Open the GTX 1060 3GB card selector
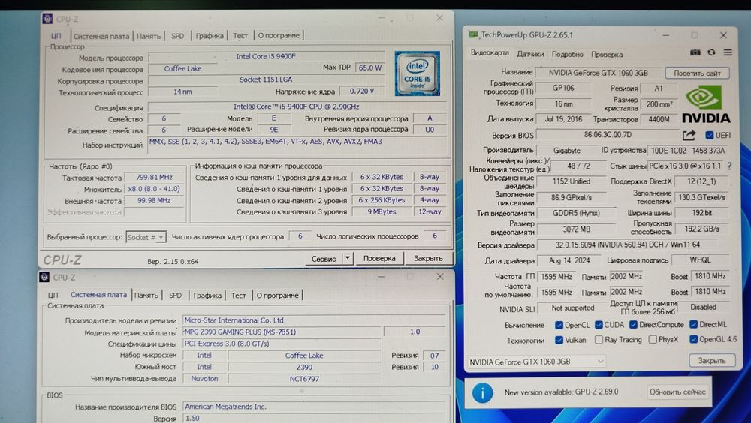Viewport: 751px width, 423px height. [536, 361]
